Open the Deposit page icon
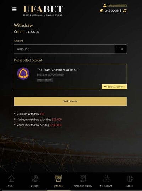 click(x=35, y=179)
